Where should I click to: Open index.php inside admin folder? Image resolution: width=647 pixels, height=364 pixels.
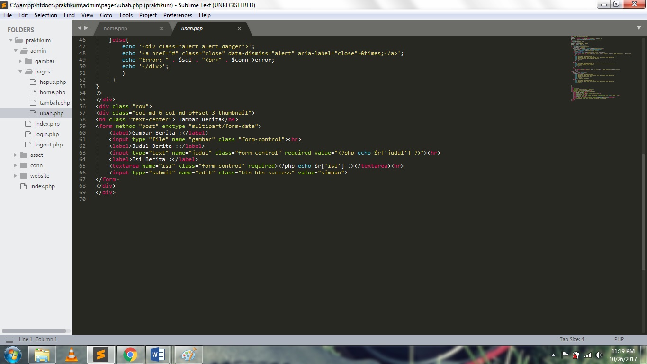coord(47,124)
